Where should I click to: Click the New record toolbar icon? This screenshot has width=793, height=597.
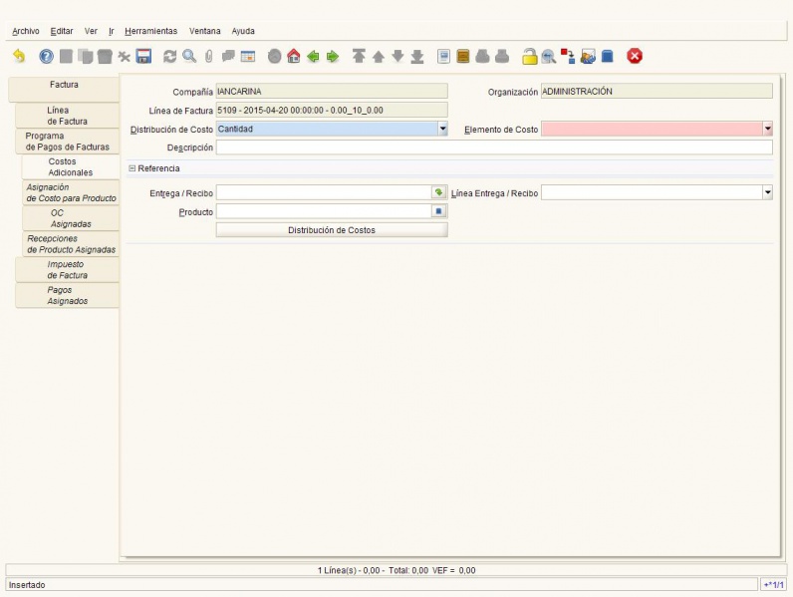pos(66,56)
